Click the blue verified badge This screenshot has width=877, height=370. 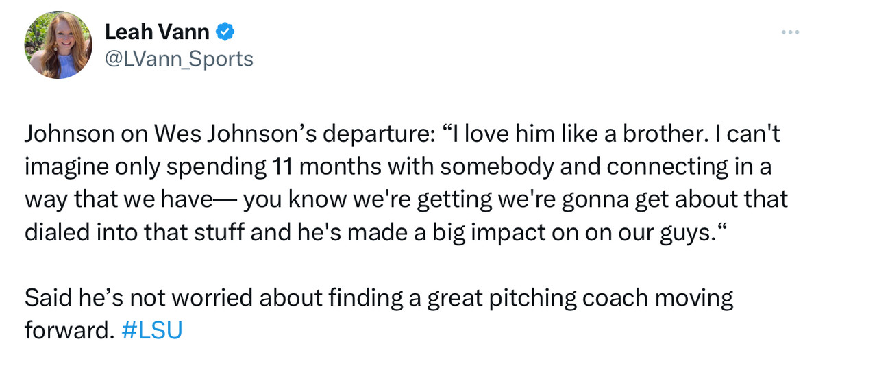(225, 31)
